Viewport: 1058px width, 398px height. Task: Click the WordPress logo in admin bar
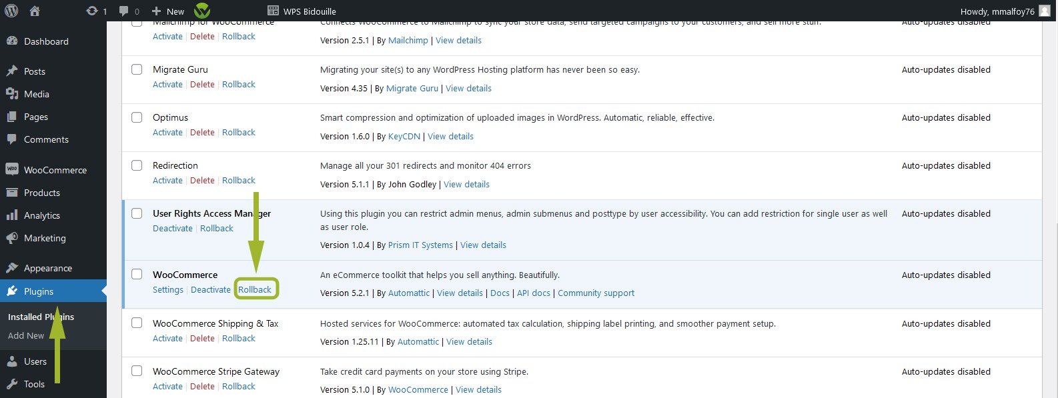(11, 11)
